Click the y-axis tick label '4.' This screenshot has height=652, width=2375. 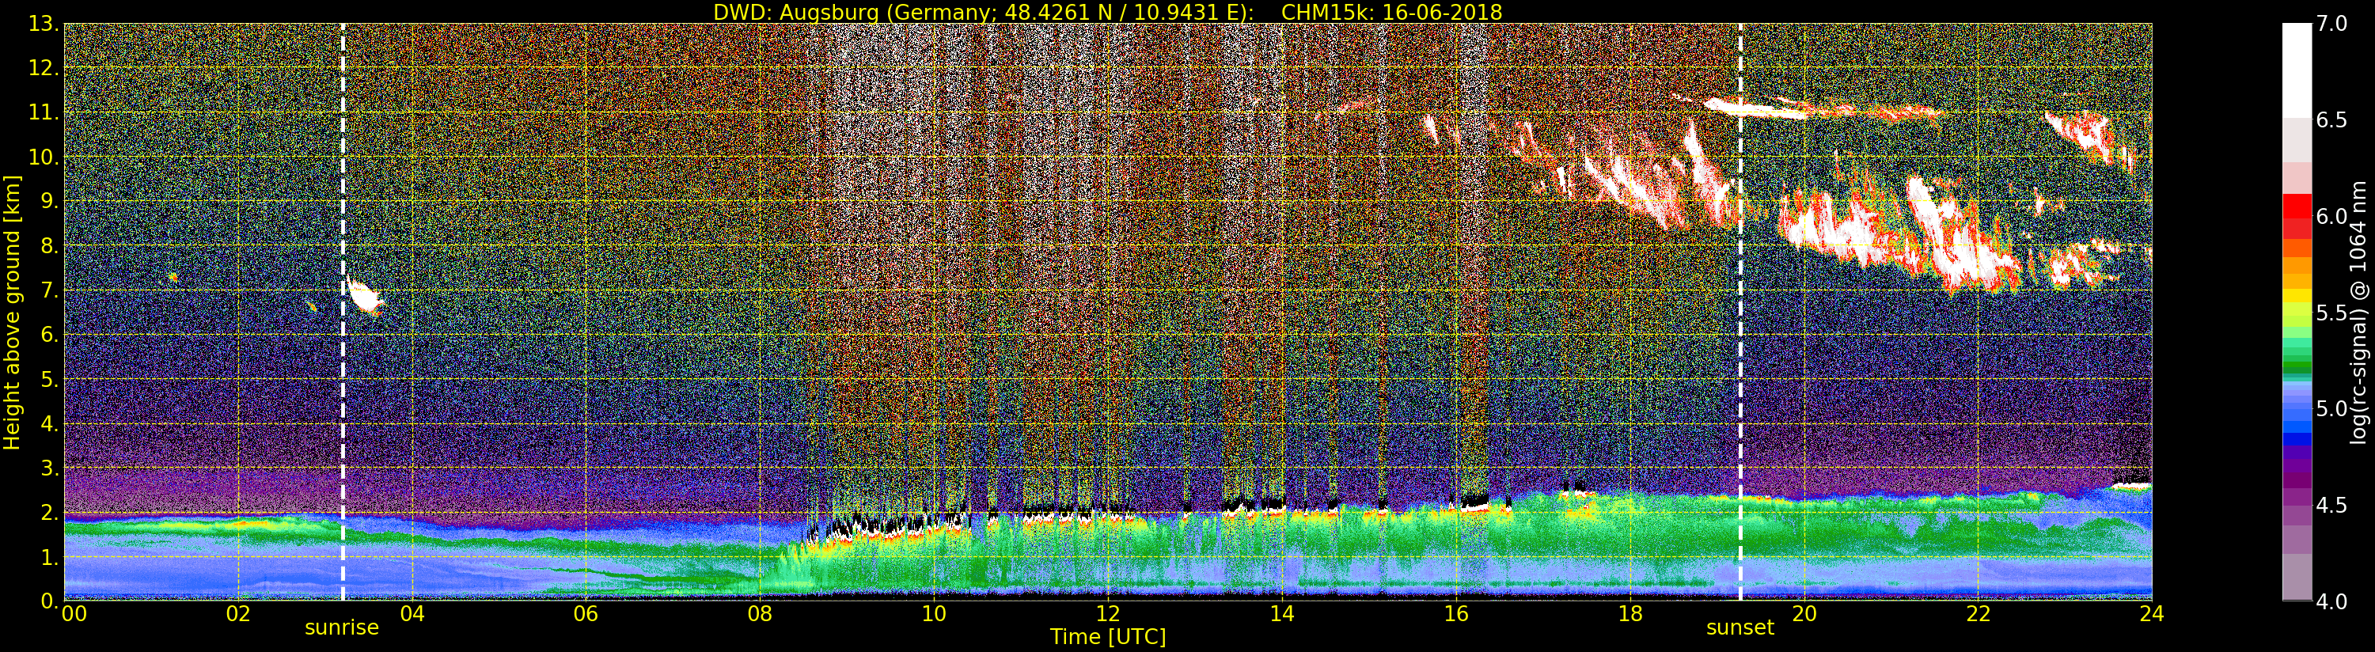[x=50, y=424]
